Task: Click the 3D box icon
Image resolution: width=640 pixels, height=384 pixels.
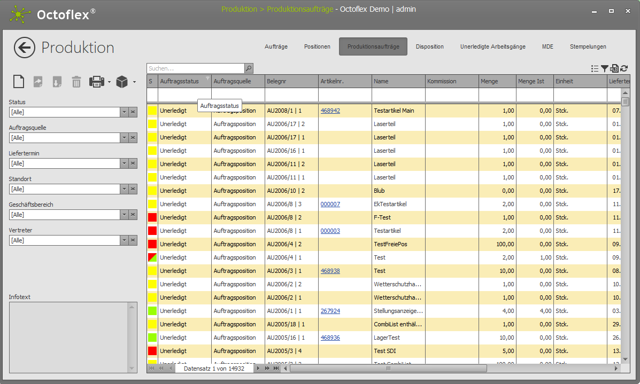Action: [122, 82]
